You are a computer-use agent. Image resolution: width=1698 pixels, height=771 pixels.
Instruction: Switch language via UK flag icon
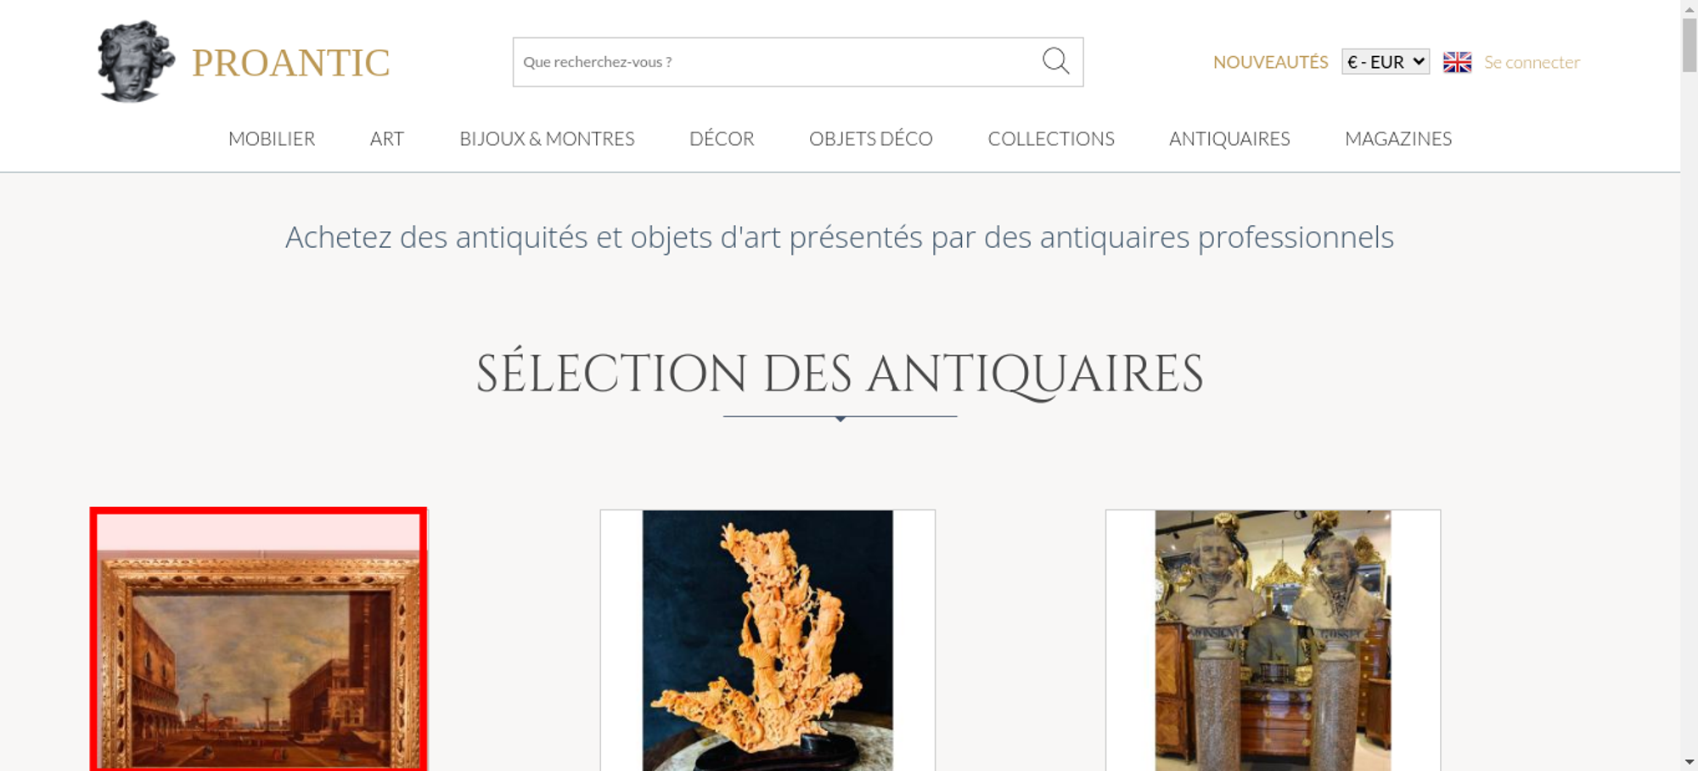coord(1457,62)
